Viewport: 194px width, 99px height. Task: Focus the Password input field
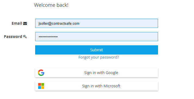click(96, 37)
